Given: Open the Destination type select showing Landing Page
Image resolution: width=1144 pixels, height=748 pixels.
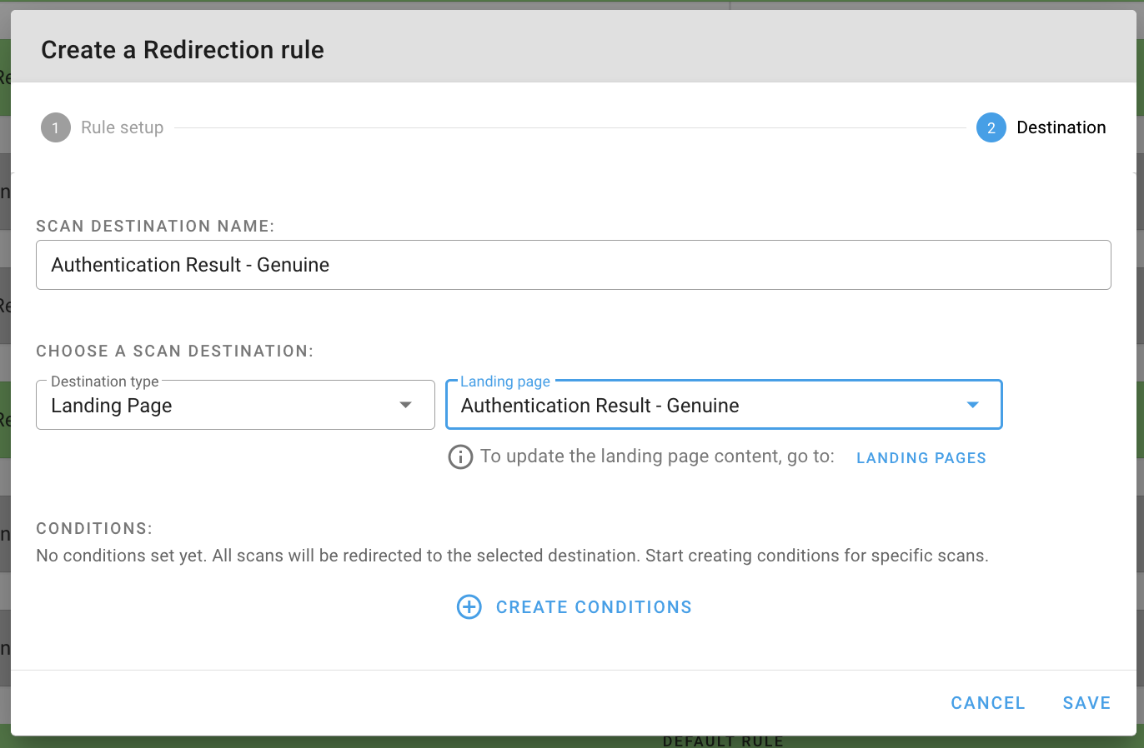Looking at the screenshot, I should [x=217, y=406].
